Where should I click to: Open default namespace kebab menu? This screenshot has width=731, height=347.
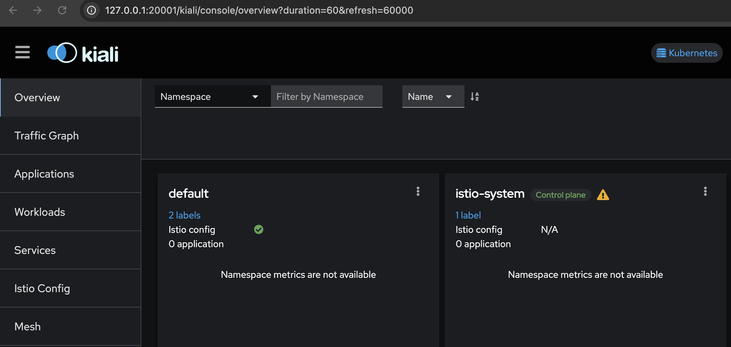click(x=418, y=191)
